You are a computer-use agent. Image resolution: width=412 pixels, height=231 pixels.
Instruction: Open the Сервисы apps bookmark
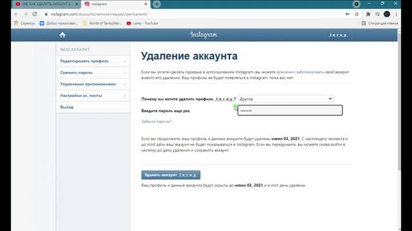click(x=24, y=23)
